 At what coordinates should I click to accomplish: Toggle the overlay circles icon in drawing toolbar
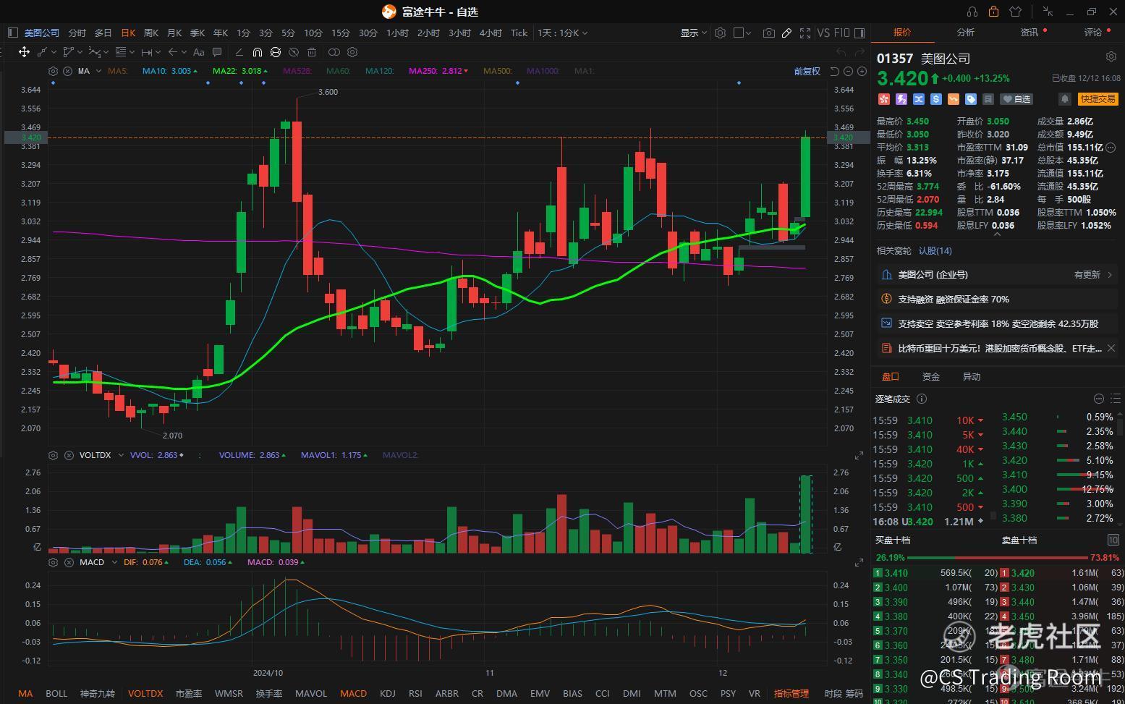(334, 52)
